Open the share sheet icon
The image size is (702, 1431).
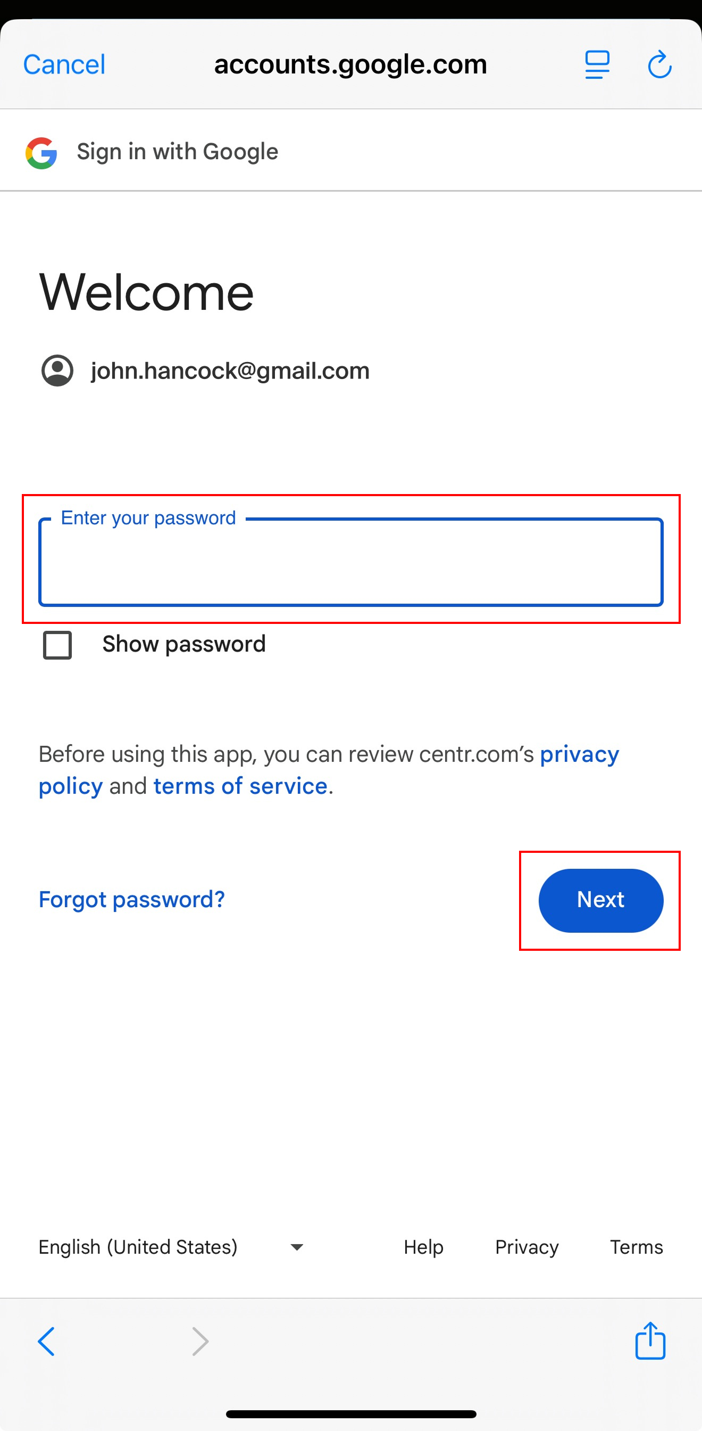click(x=650, y=1340)
